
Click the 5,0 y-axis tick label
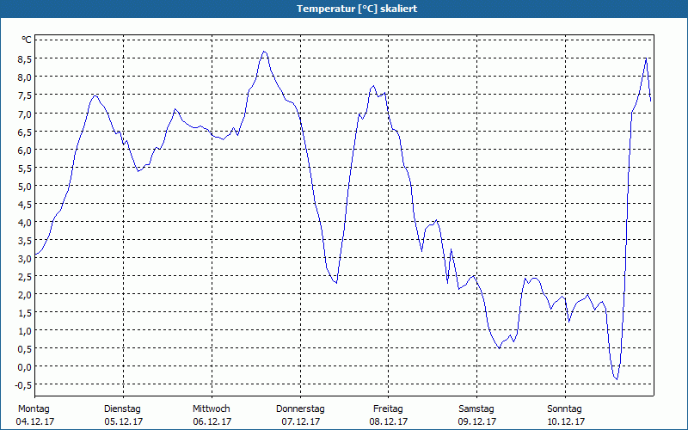[x=23, y=186]
